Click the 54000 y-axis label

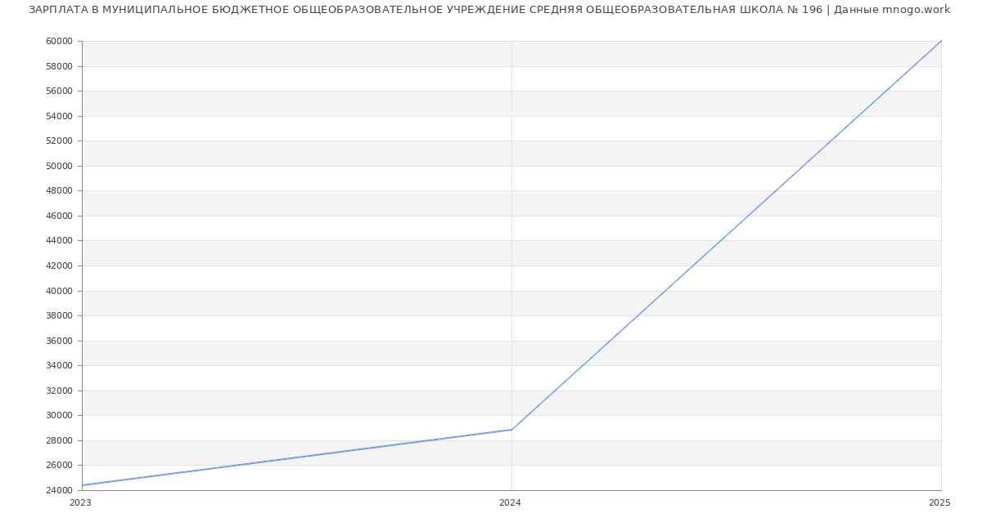[59, 116]
